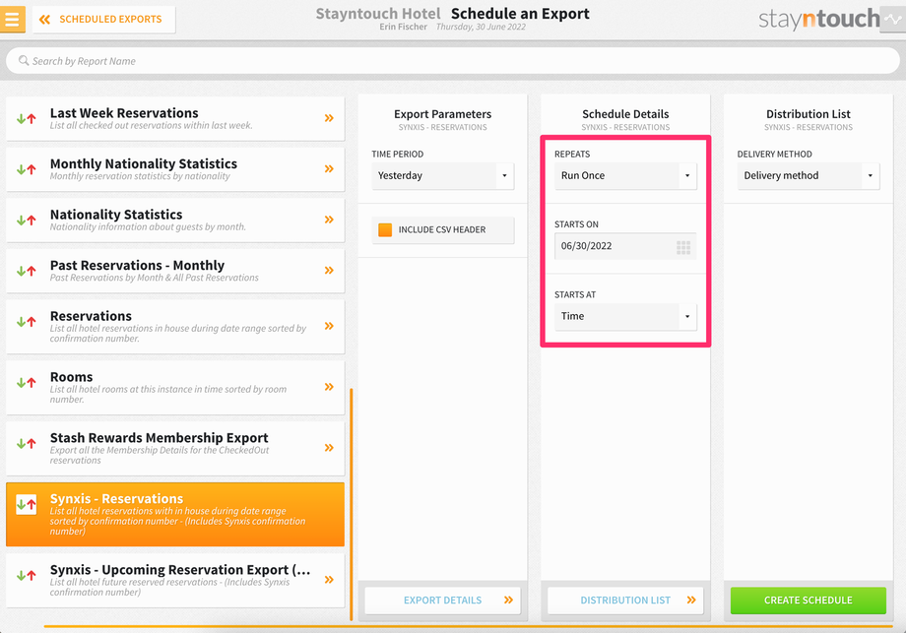This screenshot has width=906, height=633.
Task: Select Last Week Reservations export title
Action: pyautogui.click(x=124, y=113)
